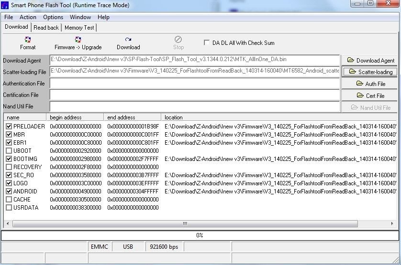
Task: Click the Certification File field
Action: (x=195, y=95)
